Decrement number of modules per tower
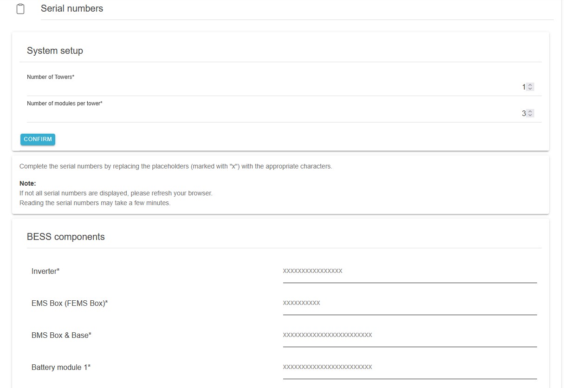Screen dimensions: 564x388 pyautogui.click(x=531, y=115)
